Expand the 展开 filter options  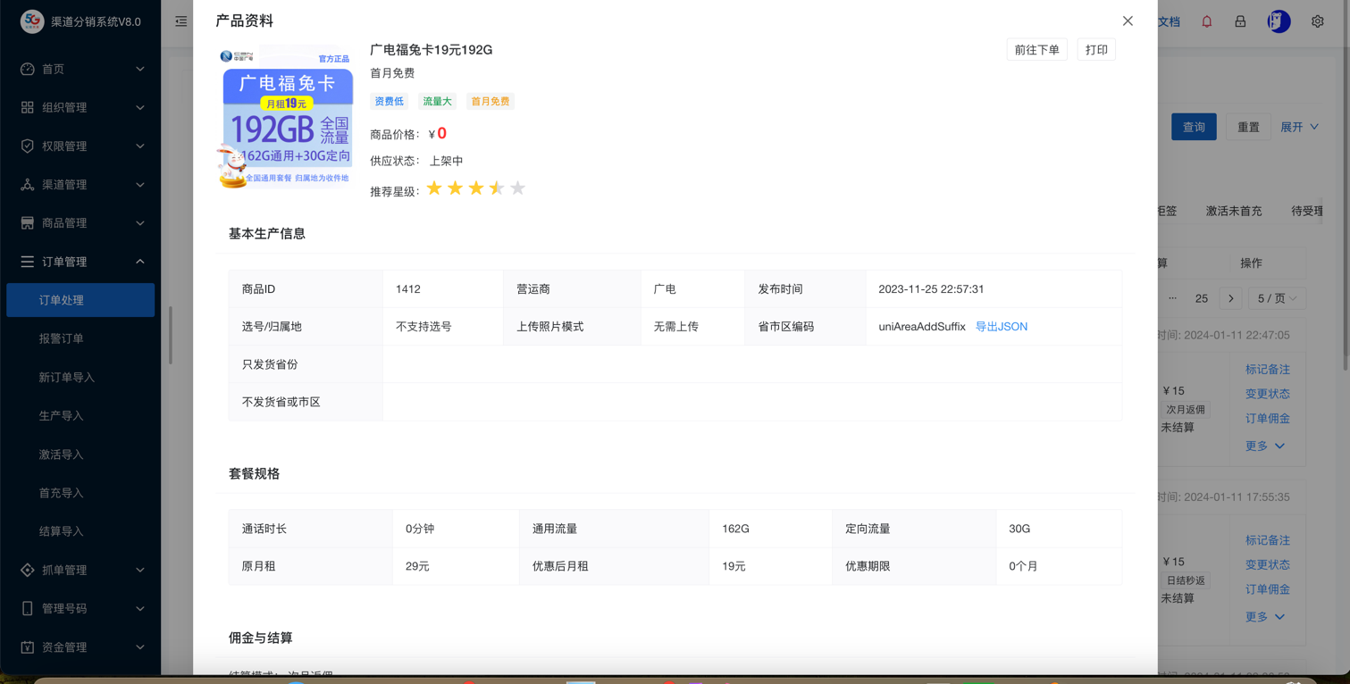[x=1299, y=127]
